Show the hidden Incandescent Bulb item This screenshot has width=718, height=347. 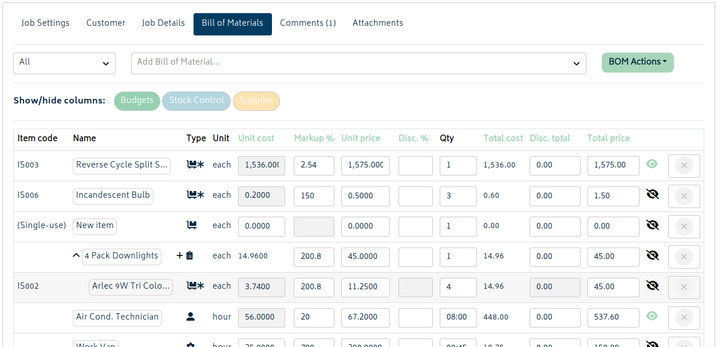point(652,194)
